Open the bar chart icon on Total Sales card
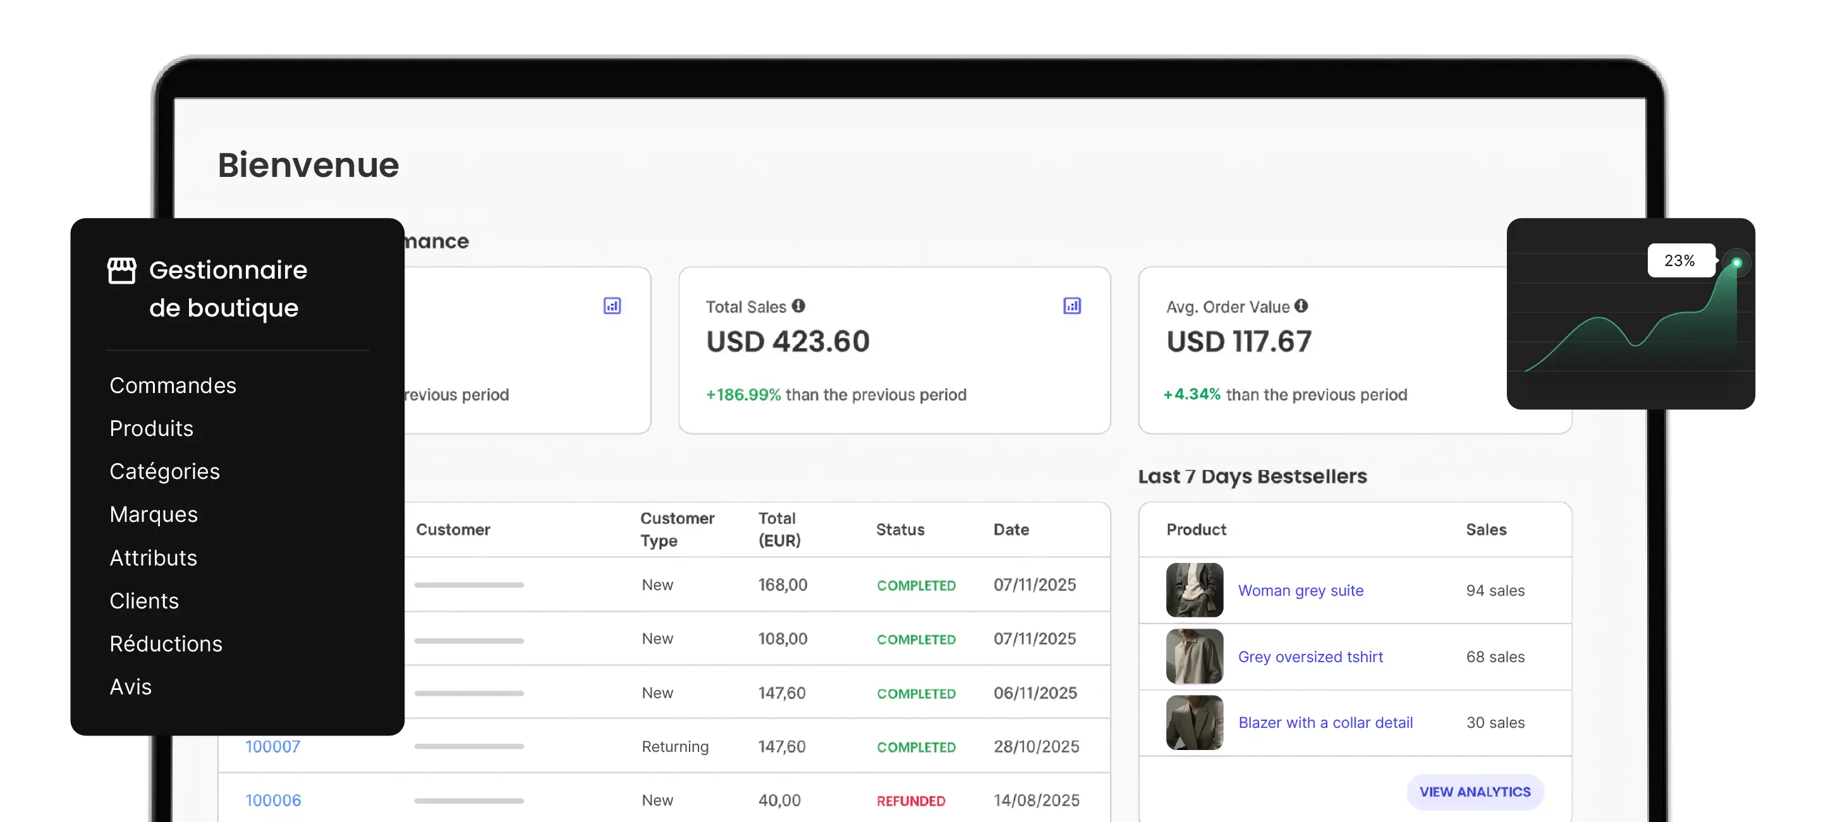The height and width of the screenshot is (822, 1821). click(x=1073, y=305)
